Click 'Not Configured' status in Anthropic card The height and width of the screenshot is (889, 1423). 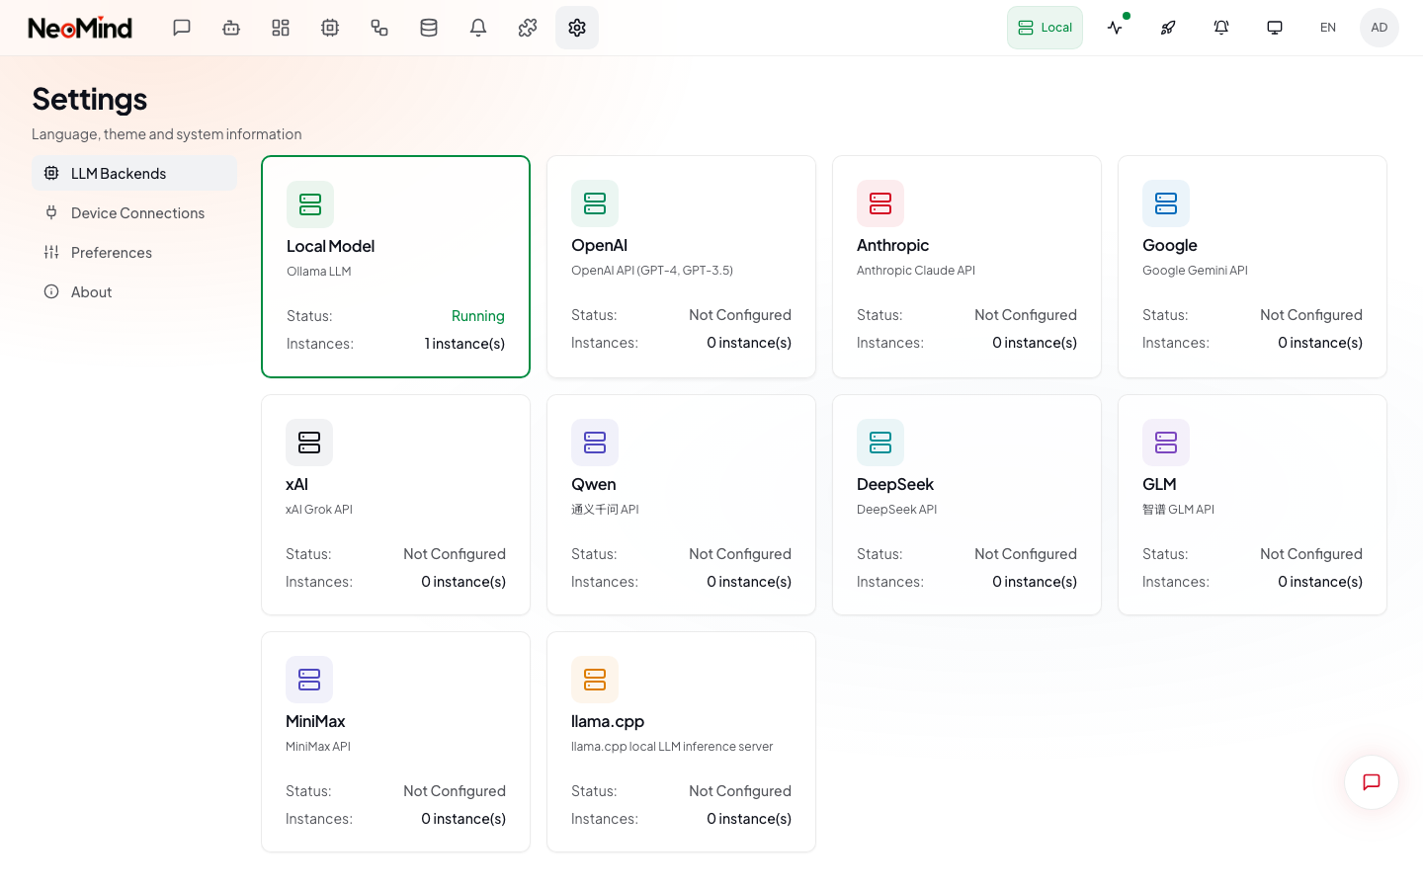coord(1026,315)
